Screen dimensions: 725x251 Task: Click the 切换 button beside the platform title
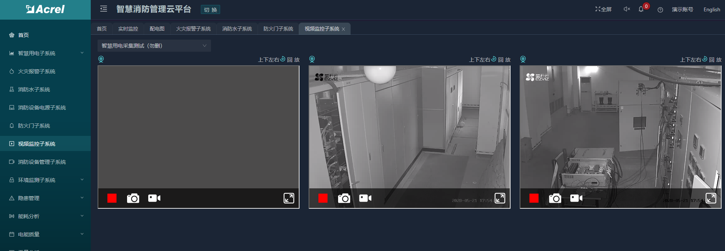click(x=210, y=9)
